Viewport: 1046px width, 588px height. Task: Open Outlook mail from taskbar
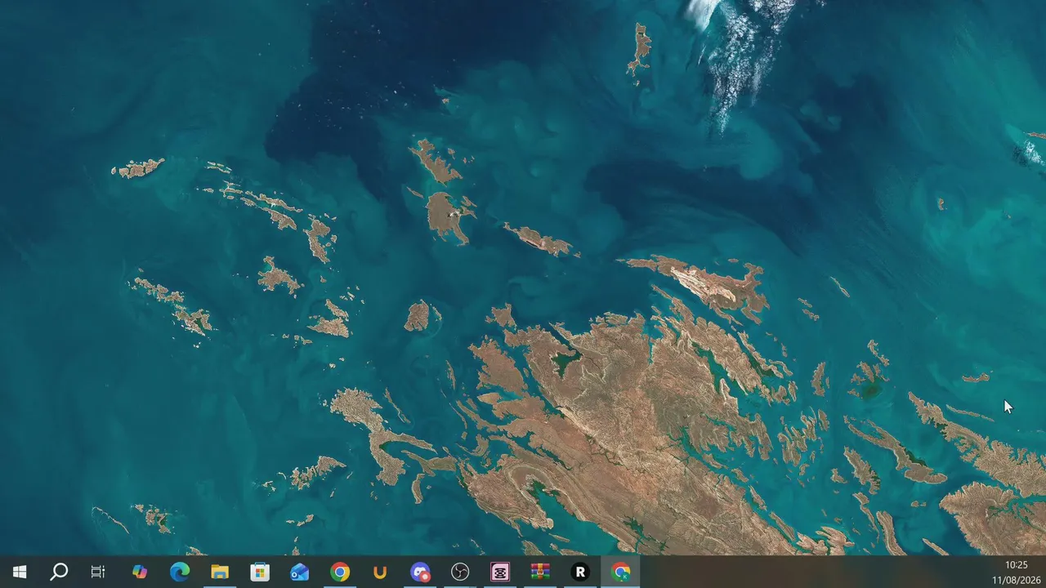point(300,572)
